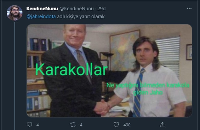Retweet using the arrows icon
The width and height of the screenshot is (200, 130).
coord(73,125)
